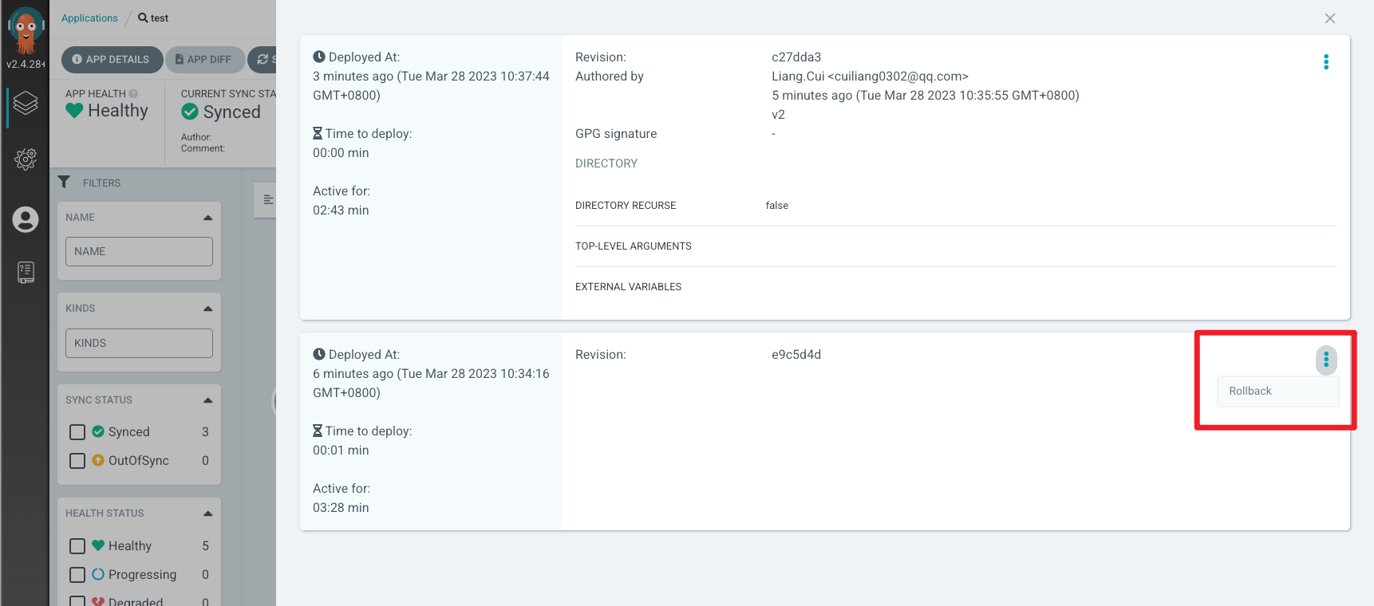Select Rollback from the dropdown menu

(1250, 392)
